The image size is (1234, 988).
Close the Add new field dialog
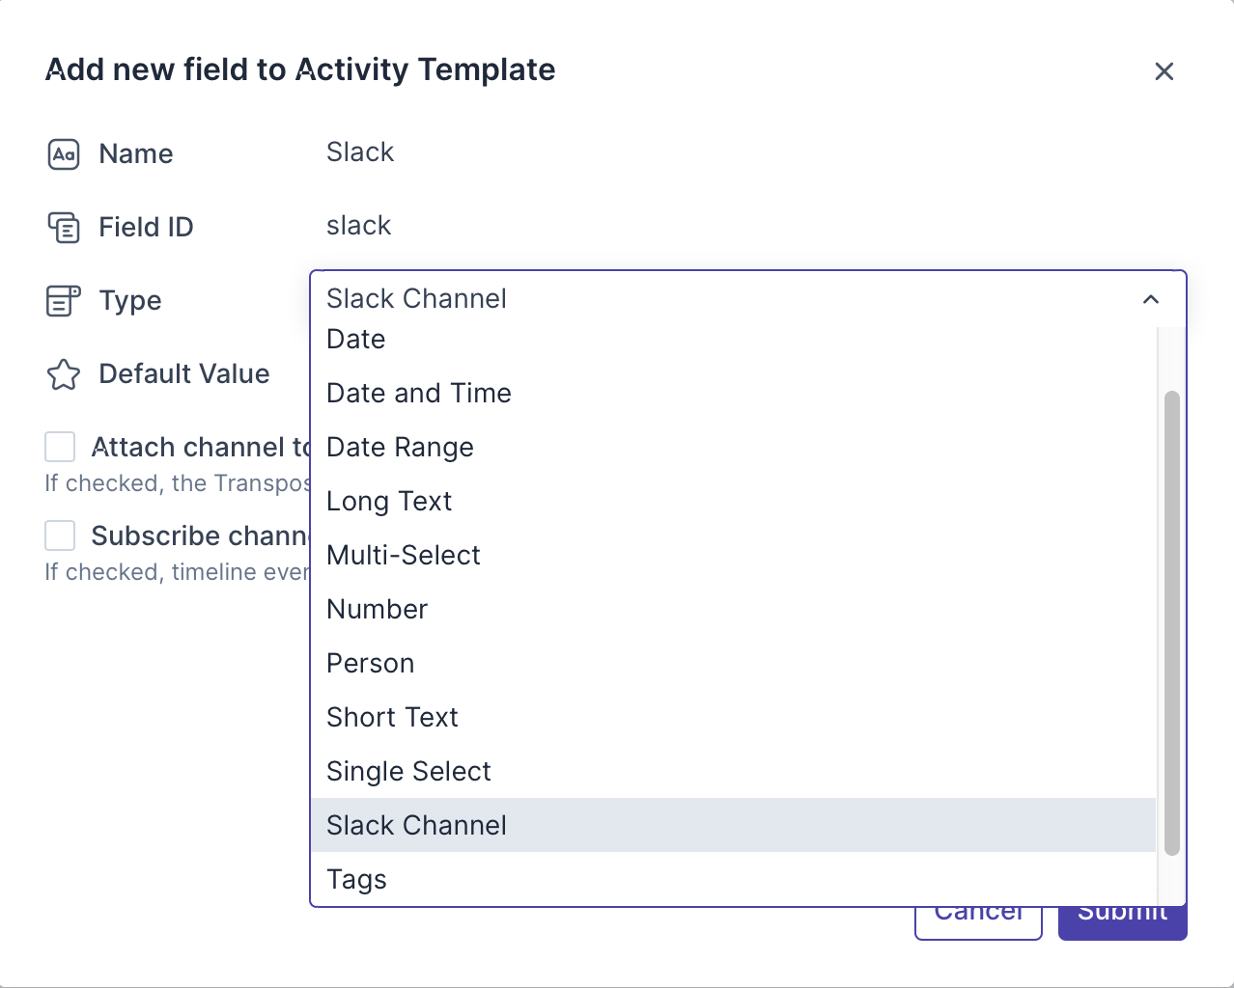[1164, 71]
